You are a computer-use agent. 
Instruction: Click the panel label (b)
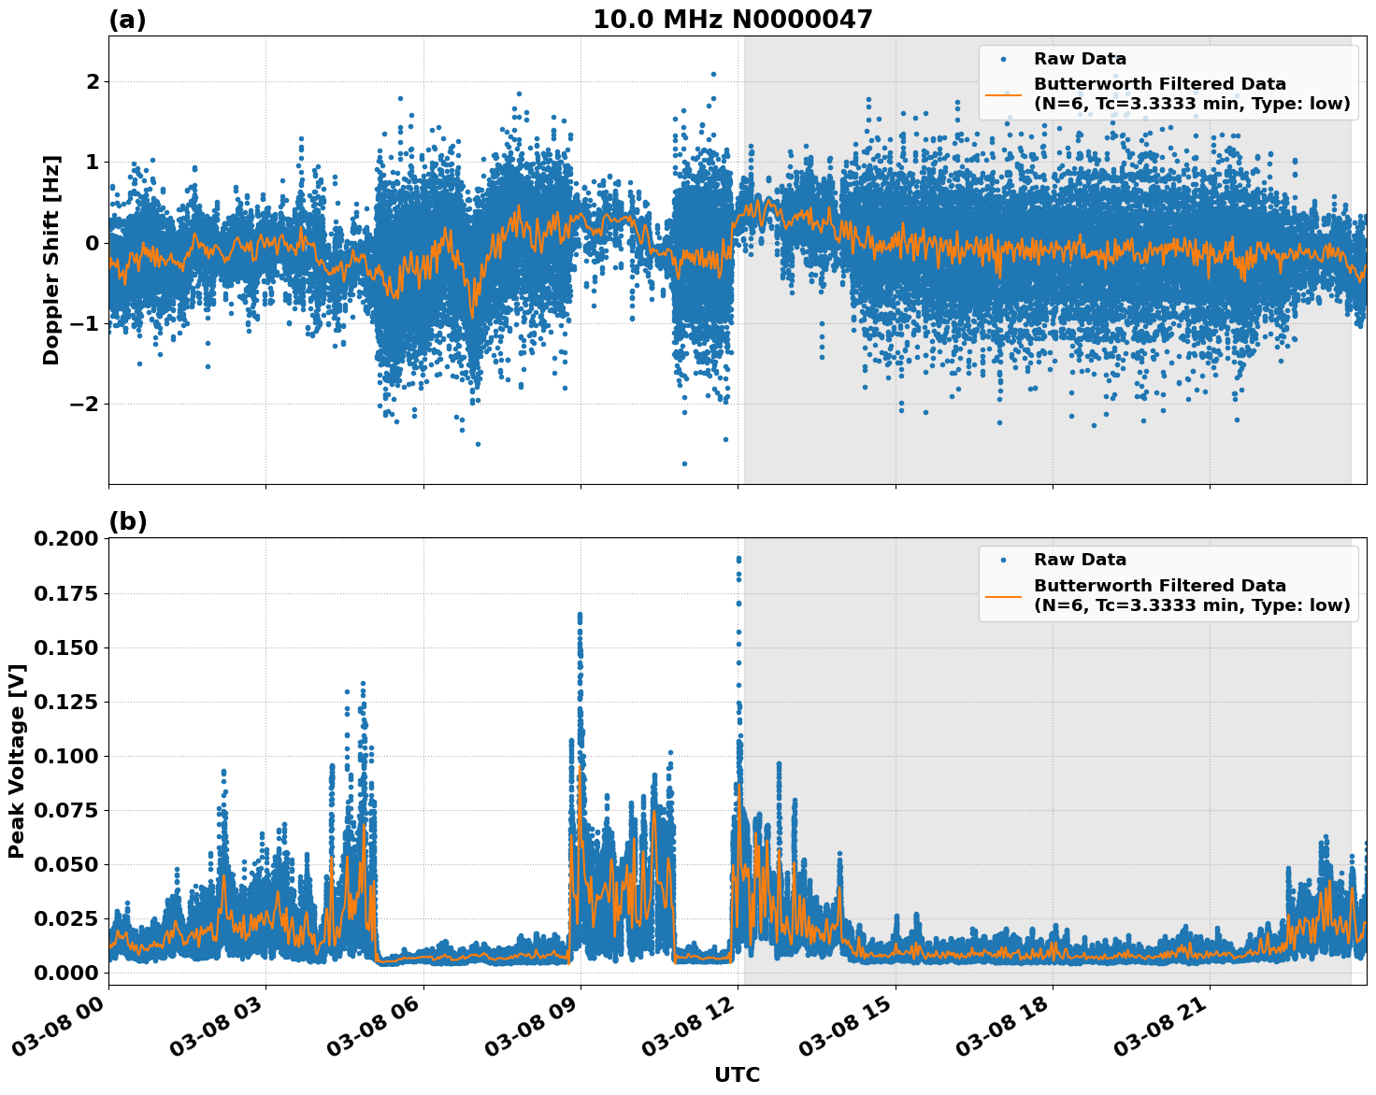(128, 520)
